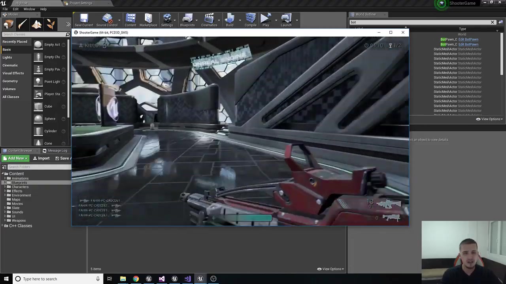Viewport: 506px width, 284px height.
Task: Click the Blueprints toolbar icon
Action: coord(187,20)
